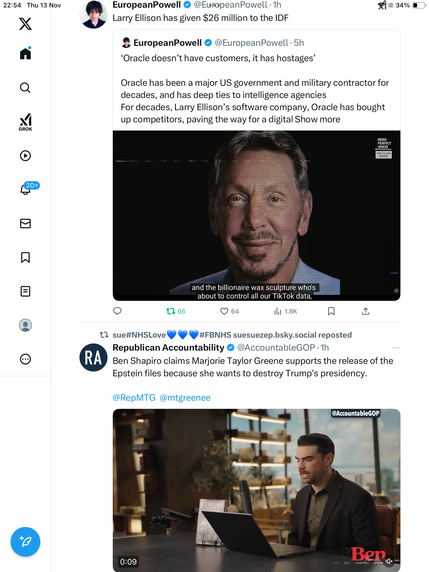Image resolution: width=429 pixels, height=572 pixels.
Task: Compose a new post
Action: 25,542
